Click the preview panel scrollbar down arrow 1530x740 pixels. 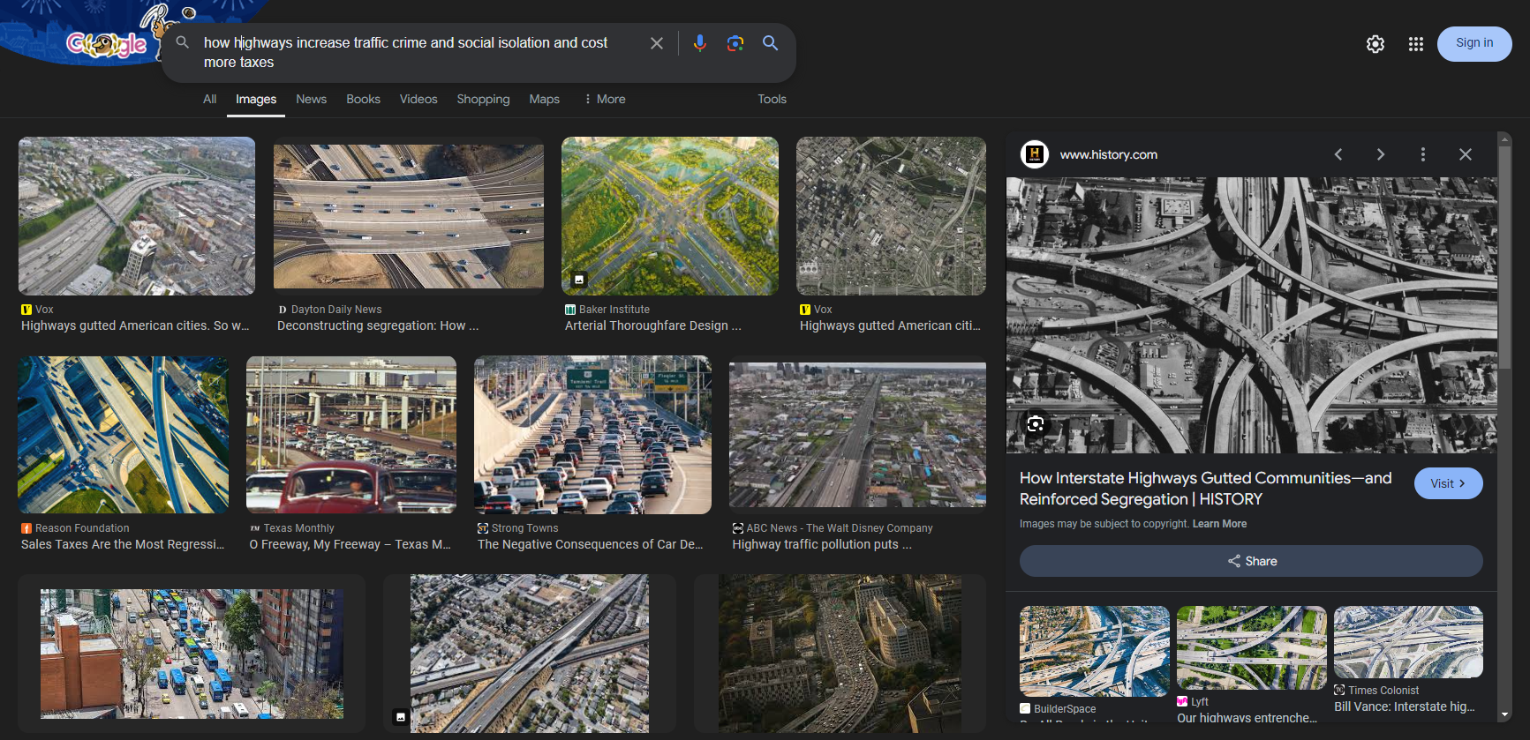[x=1505, y=714]
